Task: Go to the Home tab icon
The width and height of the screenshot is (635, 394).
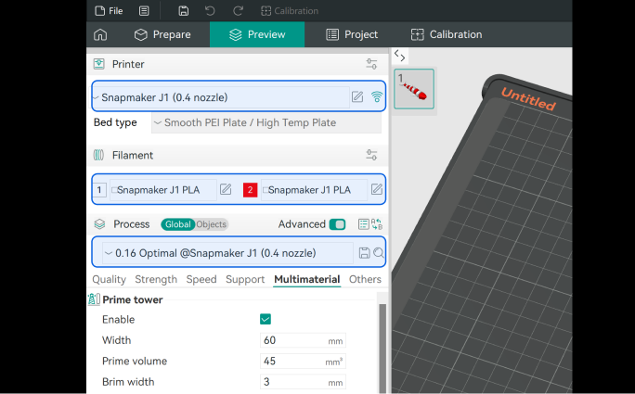Action: coord(100,35)
